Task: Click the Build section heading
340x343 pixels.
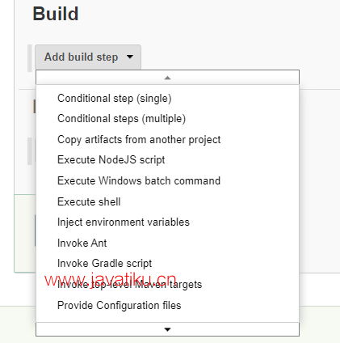Action: coord(56,14)
